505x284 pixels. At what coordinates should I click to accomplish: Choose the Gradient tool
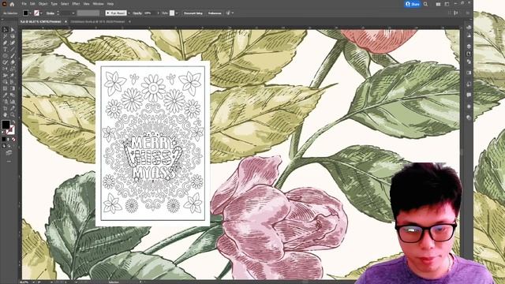pos(13,88)
